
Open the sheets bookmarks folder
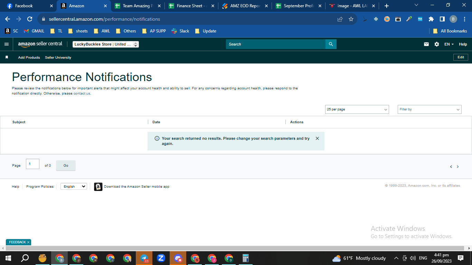tap(78, 31)
